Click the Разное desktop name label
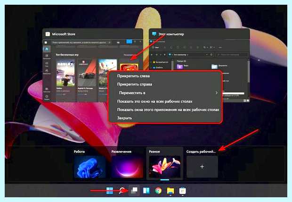 point(154,151)
